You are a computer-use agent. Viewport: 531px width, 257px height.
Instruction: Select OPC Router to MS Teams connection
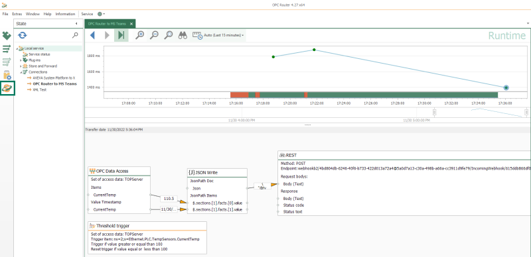pos(54,84)
